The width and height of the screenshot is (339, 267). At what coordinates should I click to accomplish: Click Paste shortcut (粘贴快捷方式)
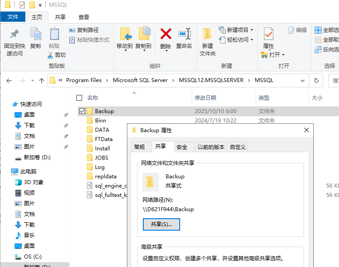point(89,40)
